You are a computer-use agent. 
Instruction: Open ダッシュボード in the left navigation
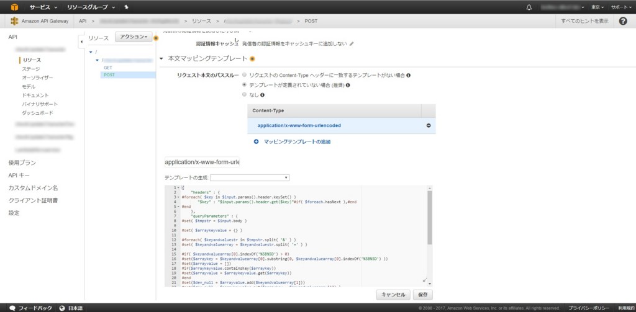[x=37, y=113]
